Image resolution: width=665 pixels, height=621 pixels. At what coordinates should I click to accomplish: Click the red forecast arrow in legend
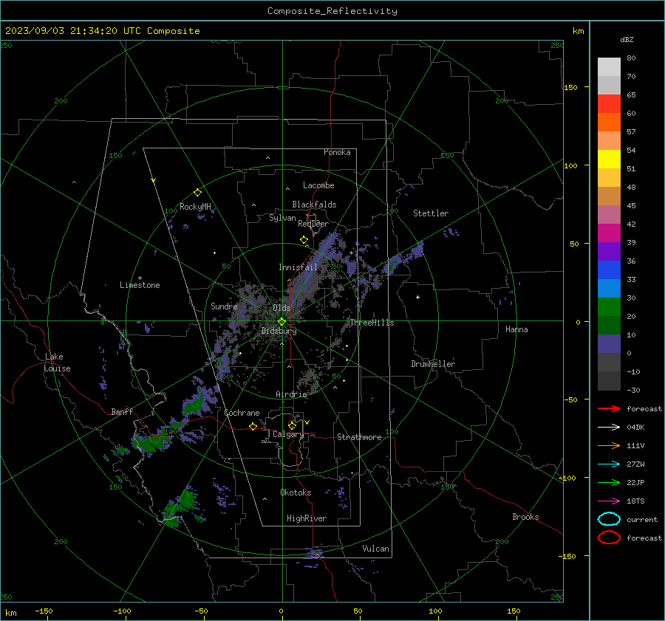(x=609, y=408)
